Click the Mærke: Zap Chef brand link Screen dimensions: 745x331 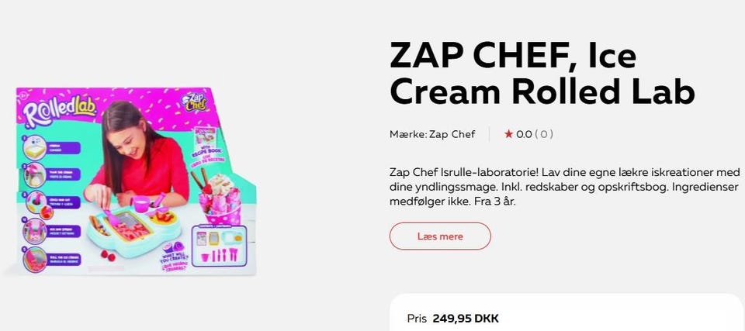(432, 134)
